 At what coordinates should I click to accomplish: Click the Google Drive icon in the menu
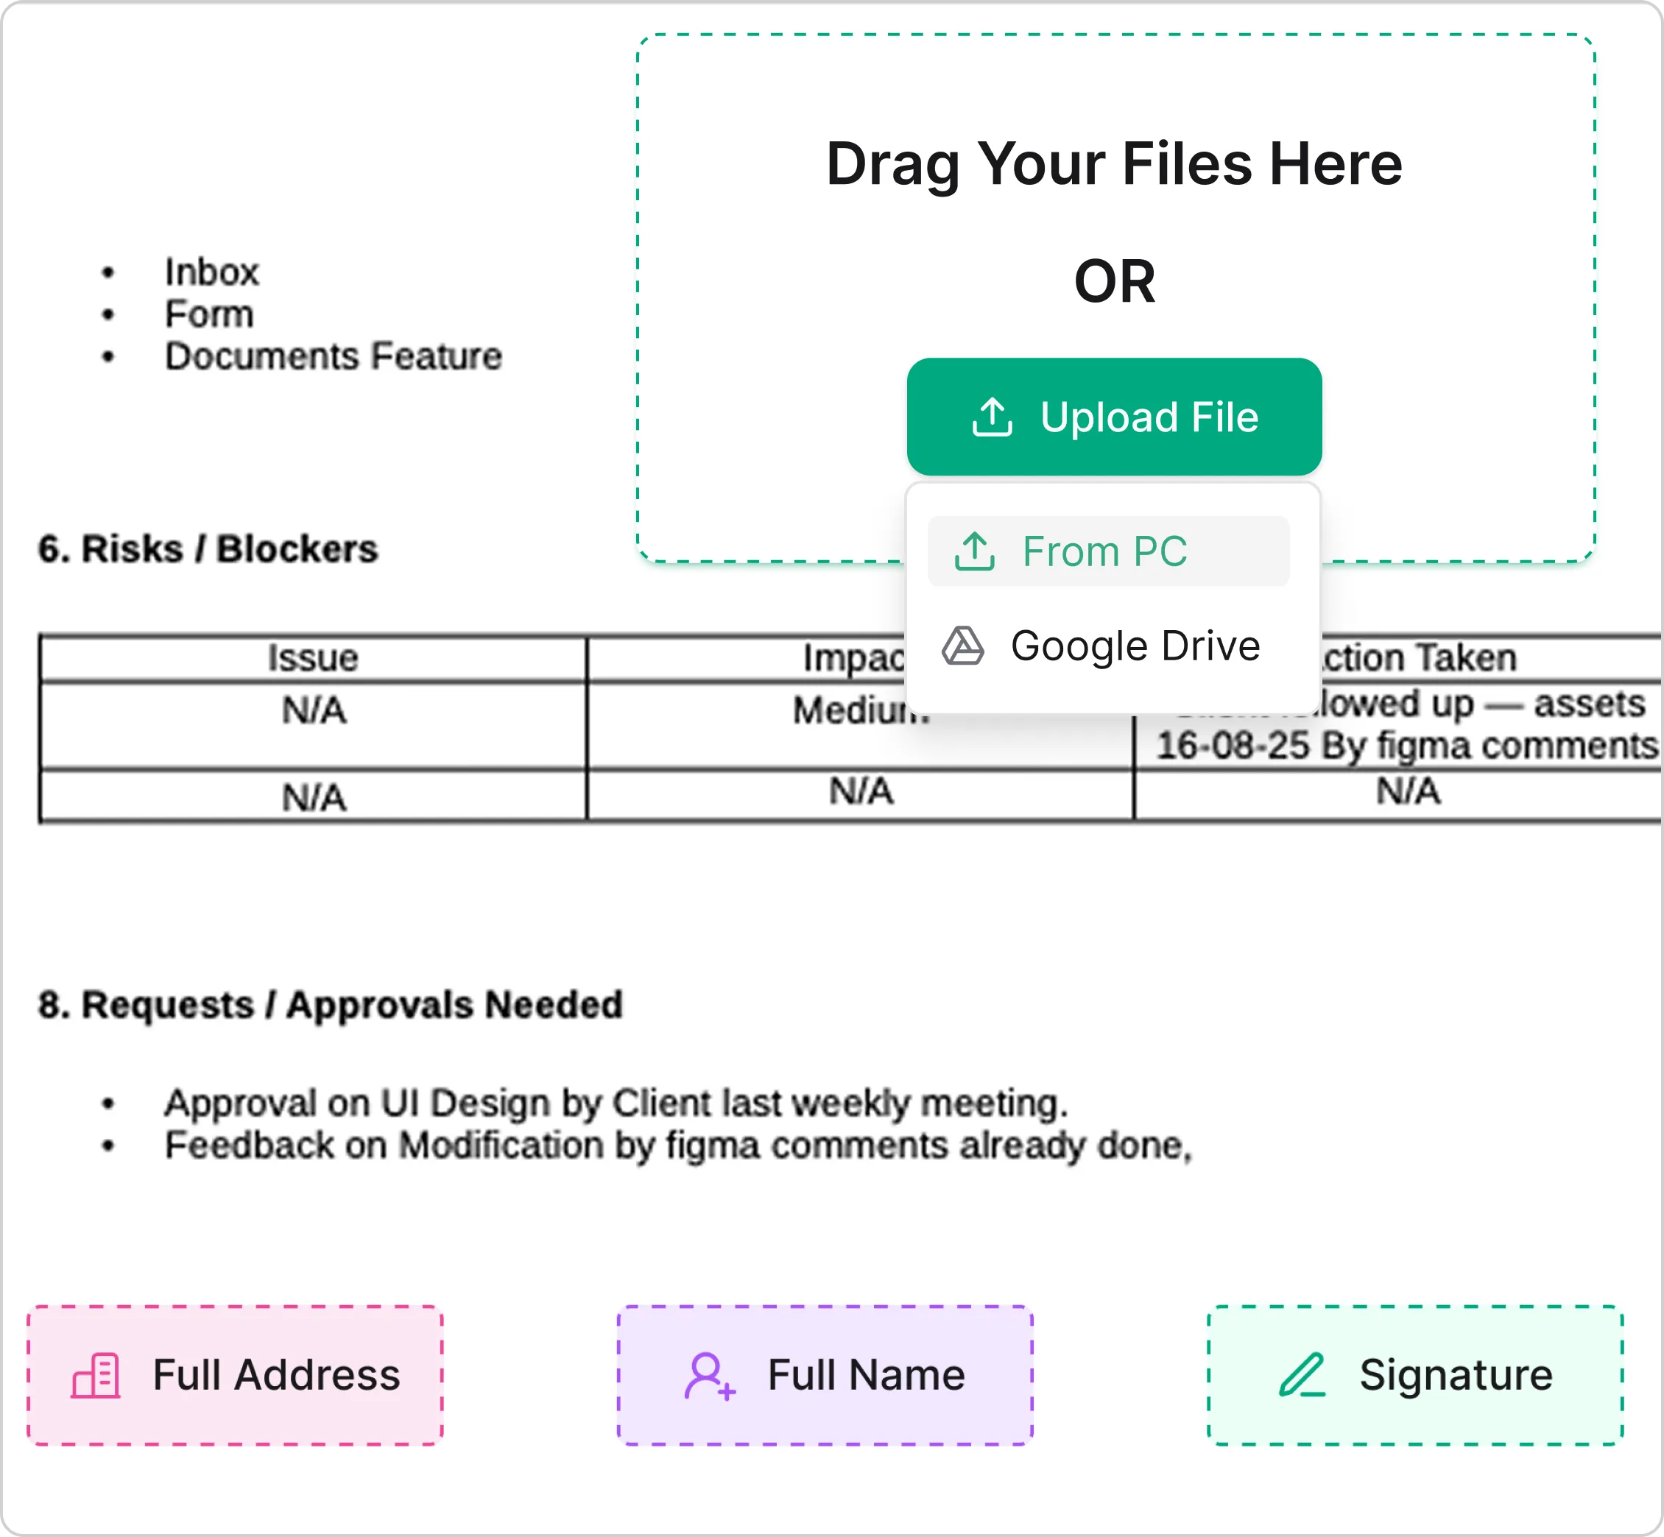962,646
